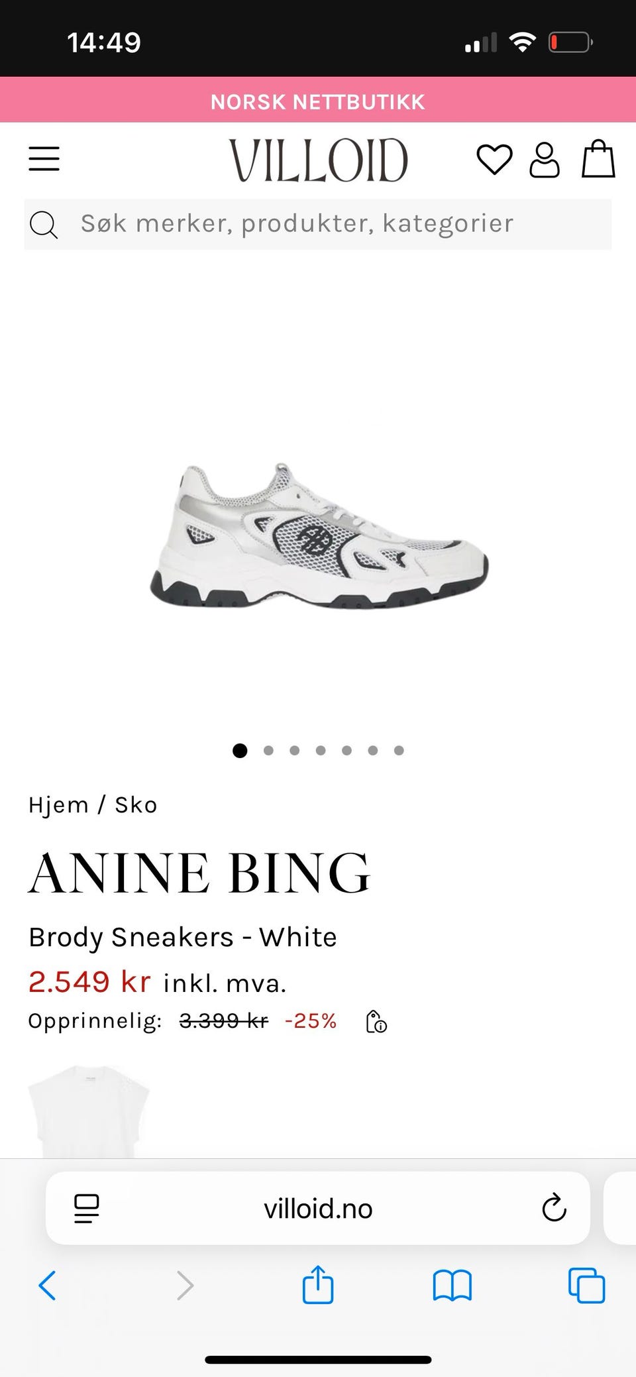Screen dimensions: 636x1377
Task: Focus the Søk merker search field
Action: [x=318, y=224]
